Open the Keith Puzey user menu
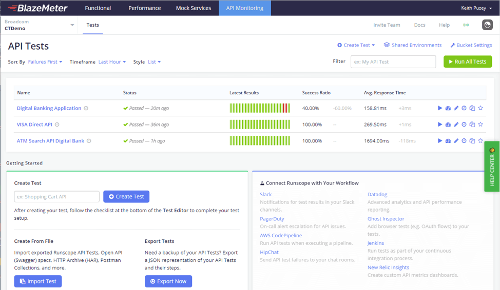Screen dimensions: 500x290 [476, 8]
